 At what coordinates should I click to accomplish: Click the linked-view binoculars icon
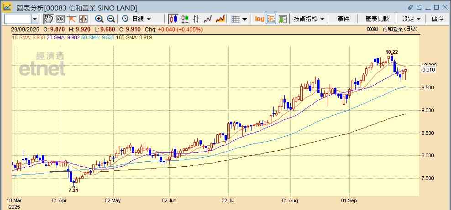(x=61, y=19)
